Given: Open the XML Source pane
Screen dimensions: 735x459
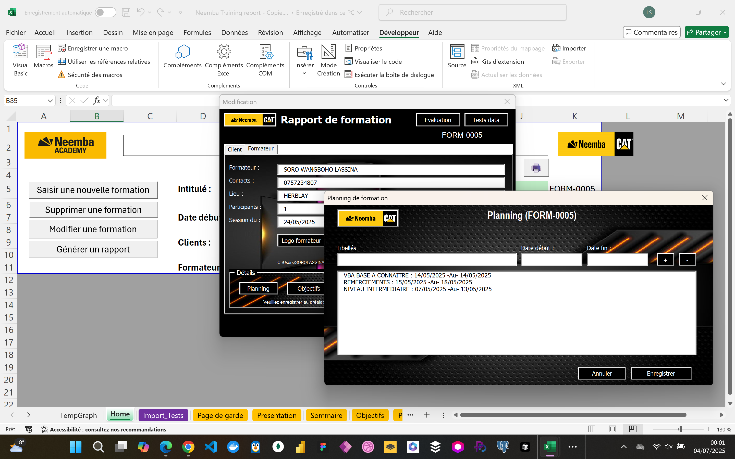Looking at the screenshot, I should click(457, 56).
